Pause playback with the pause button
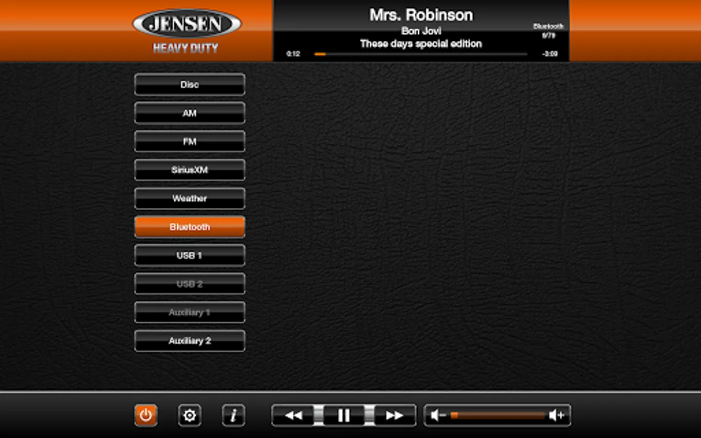Screen dimensions: 701x438 click(344, 415)
